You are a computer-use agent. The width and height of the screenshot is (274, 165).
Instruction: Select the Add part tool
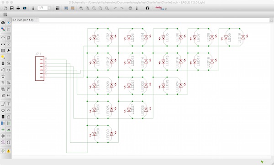pos(8,63)
